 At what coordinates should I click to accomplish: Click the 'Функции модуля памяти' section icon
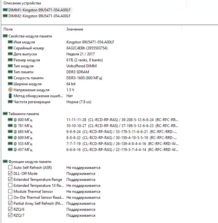pyautogui.click(x=5, y=161)
